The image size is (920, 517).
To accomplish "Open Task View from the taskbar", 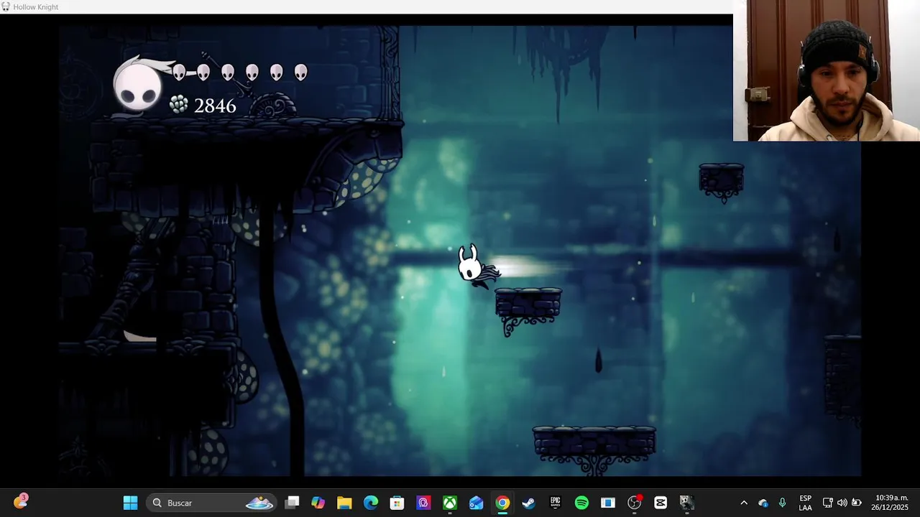I will 292,503.
